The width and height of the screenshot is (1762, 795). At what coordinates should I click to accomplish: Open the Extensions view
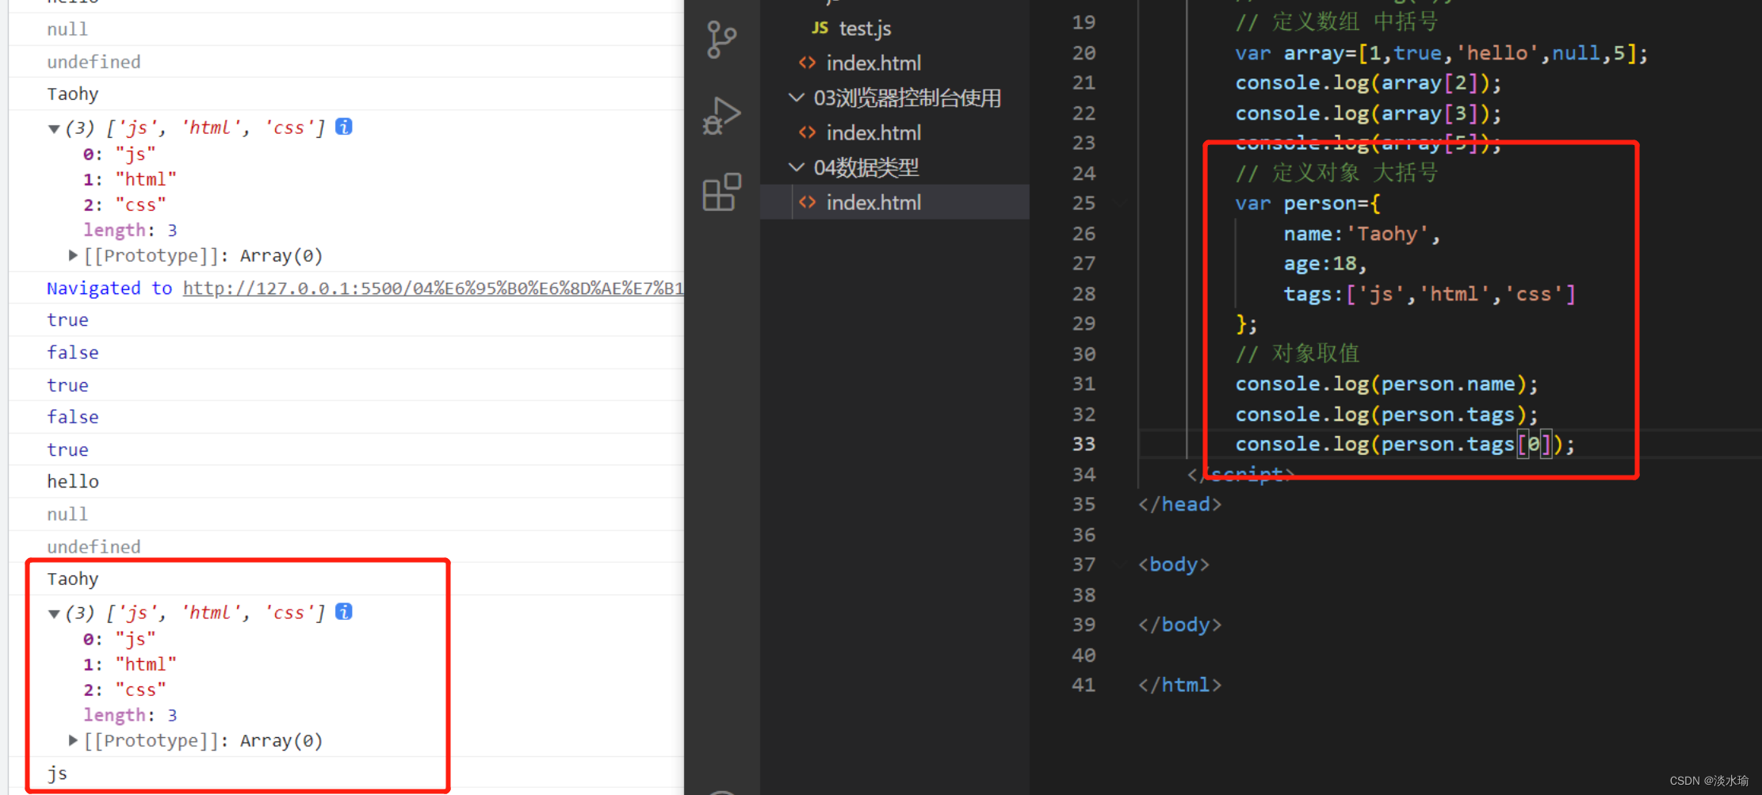721,192
